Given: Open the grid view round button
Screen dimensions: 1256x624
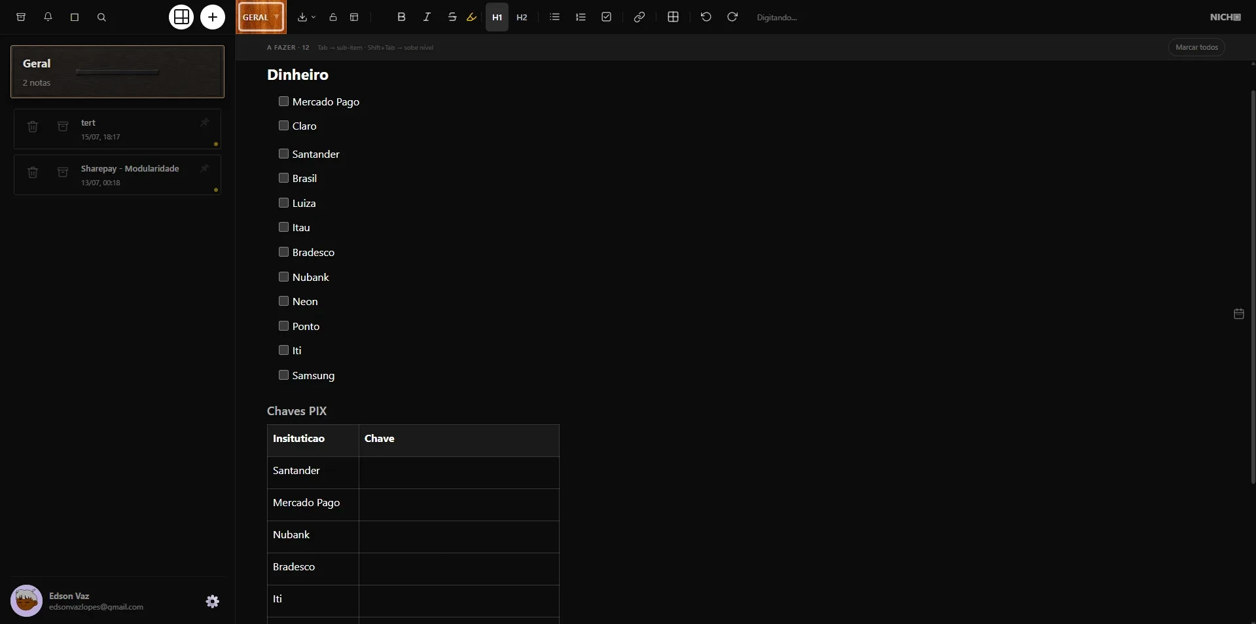Looking at the screenshot, I should point(181,17).
